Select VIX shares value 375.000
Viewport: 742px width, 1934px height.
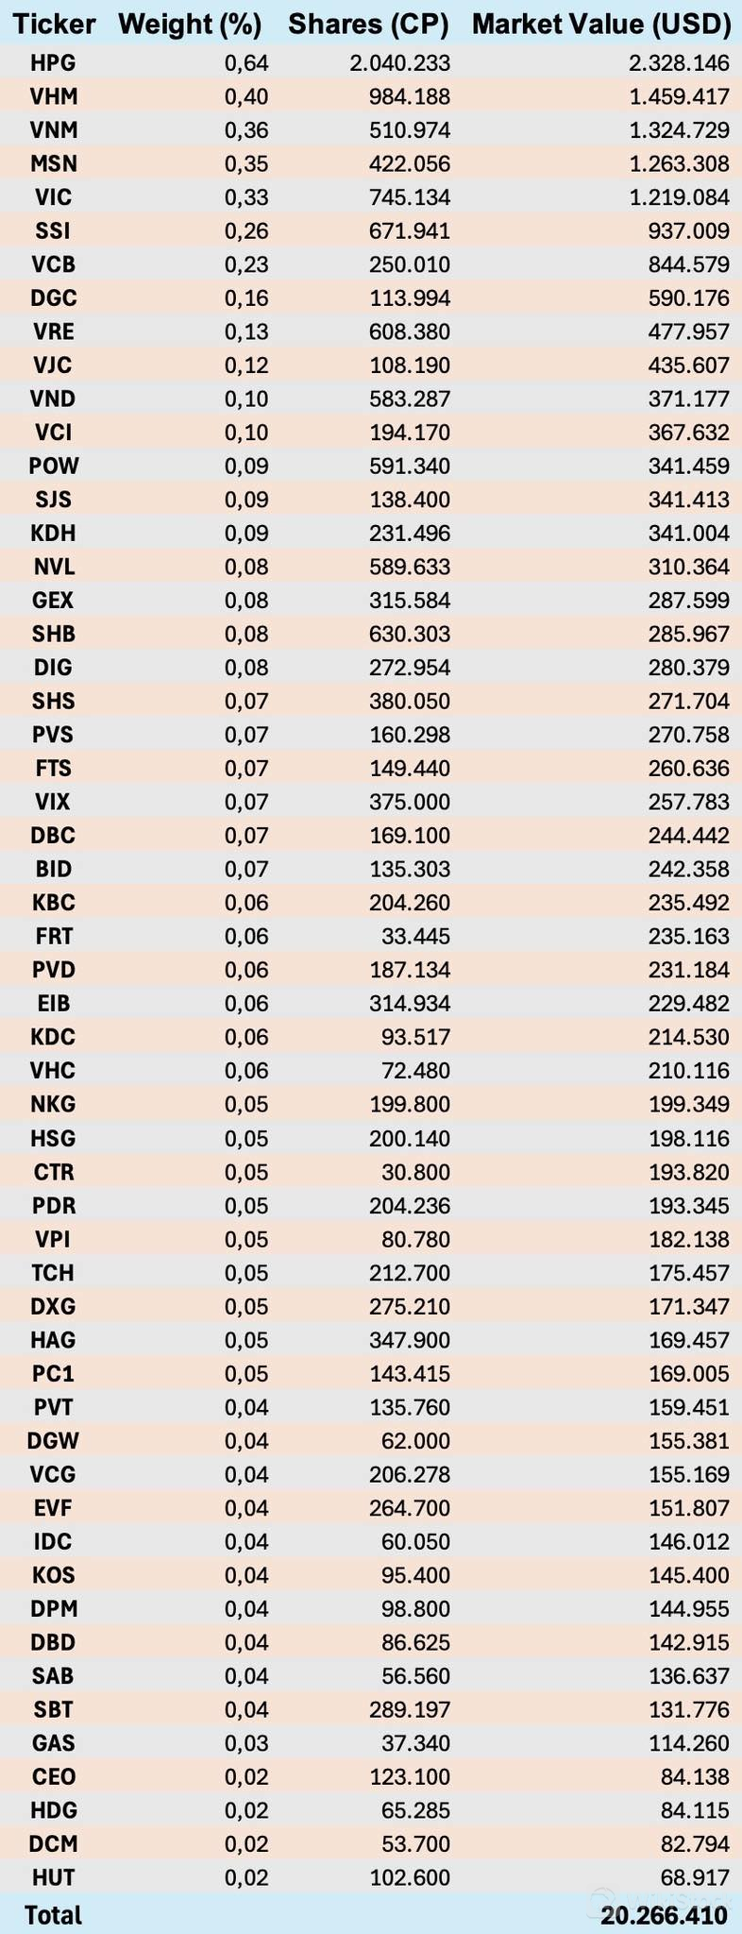coord(411,803)
